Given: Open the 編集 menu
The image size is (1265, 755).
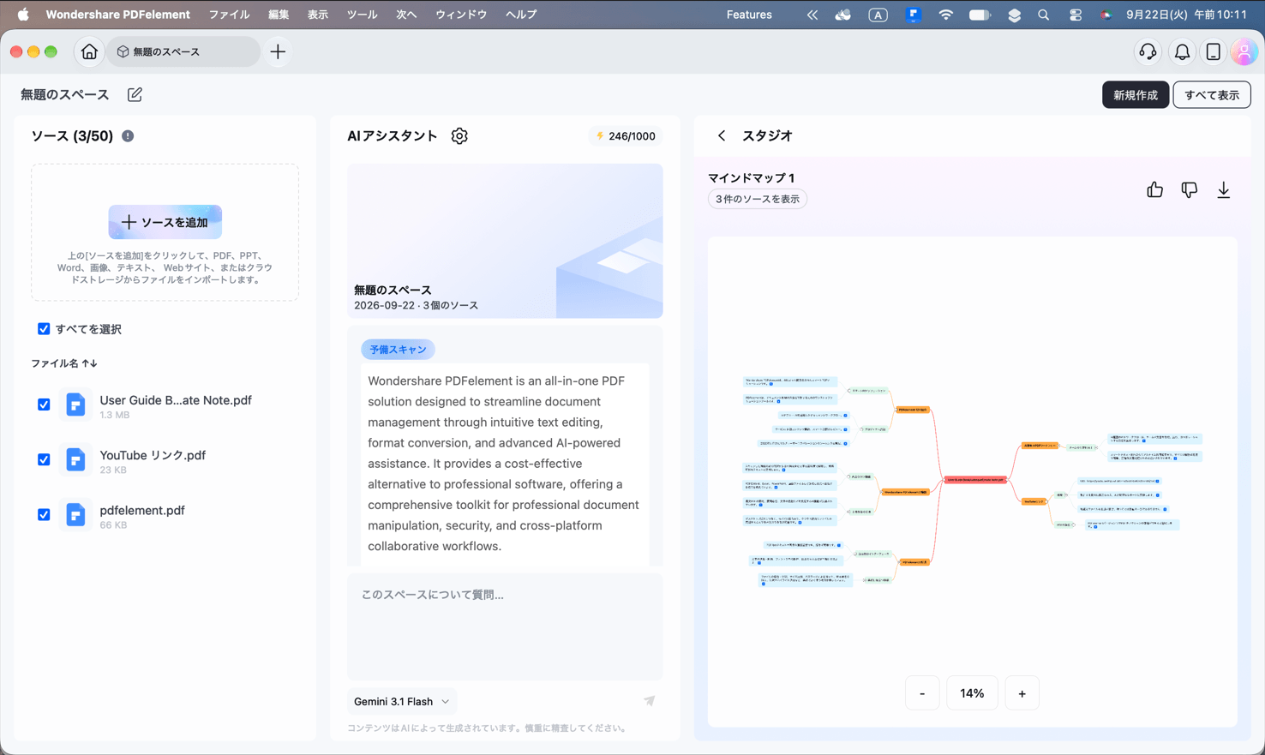Looking at the screenshot, I should pyautogui.click(x=279, y=15).
